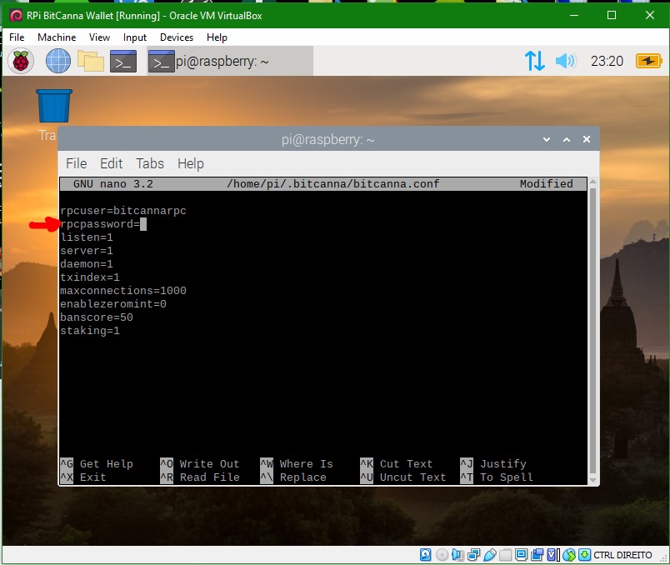Screen dimensions: 670x565
Task: Place cursor on rpcuser=bitcannarpc line
Action: [x=123, y=211]
